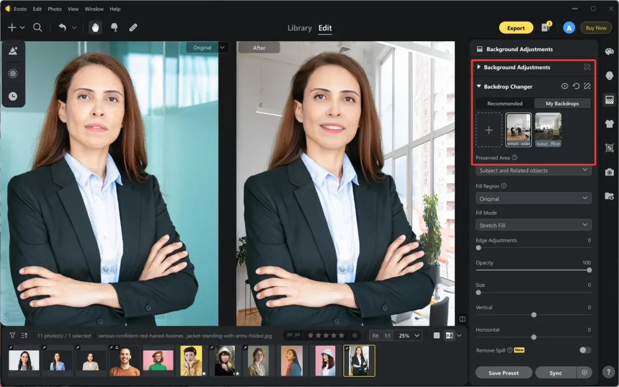The height and width of the screenshot is (387, 619).
Task: Select the Color Adjustments palette icon
Action: 609,51
